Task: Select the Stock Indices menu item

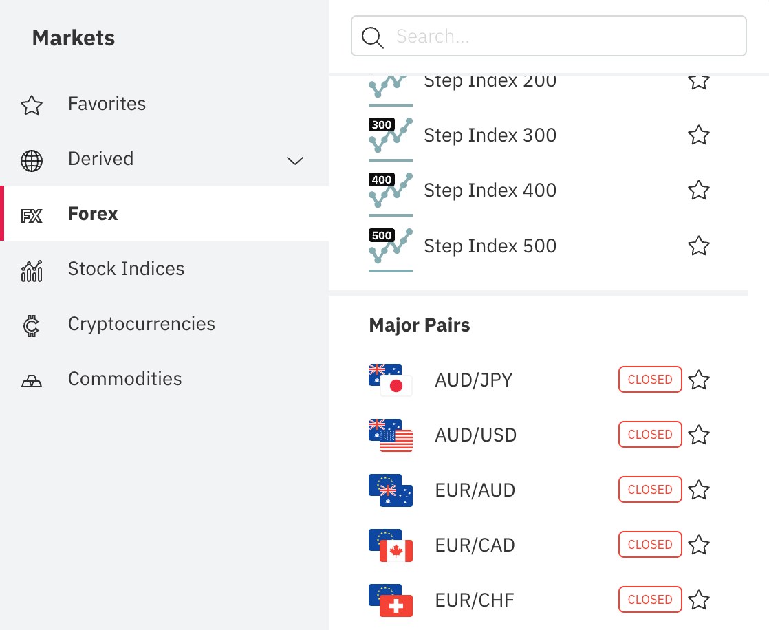Action: [x=126, y=269]
